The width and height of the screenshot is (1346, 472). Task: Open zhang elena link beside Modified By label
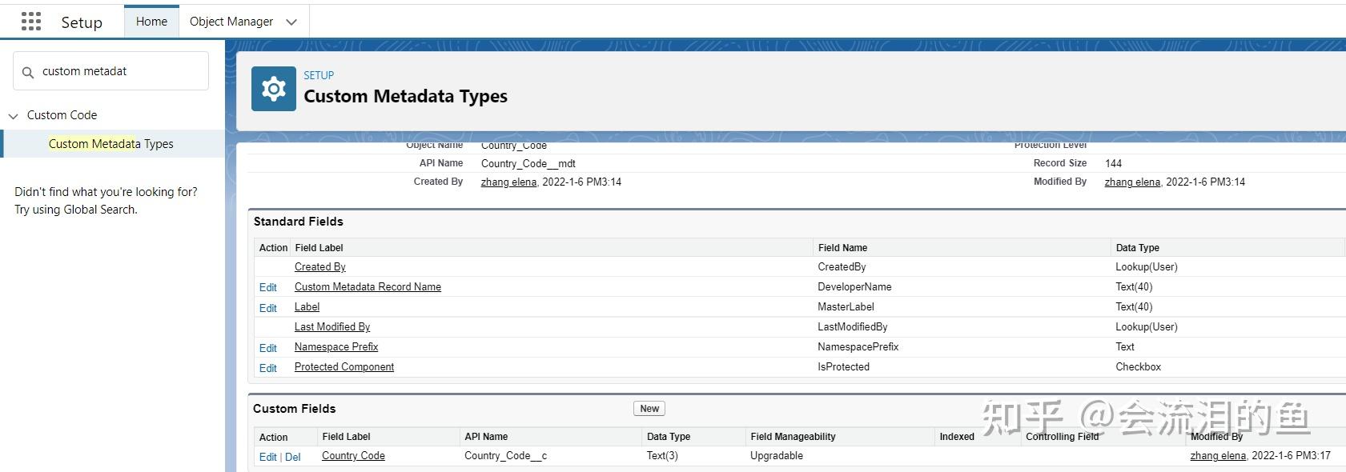click(1132, 182)
